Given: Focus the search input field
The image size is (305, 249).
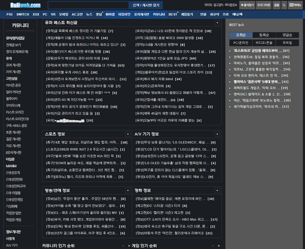Looking at the screenshot, I should 88,5.
